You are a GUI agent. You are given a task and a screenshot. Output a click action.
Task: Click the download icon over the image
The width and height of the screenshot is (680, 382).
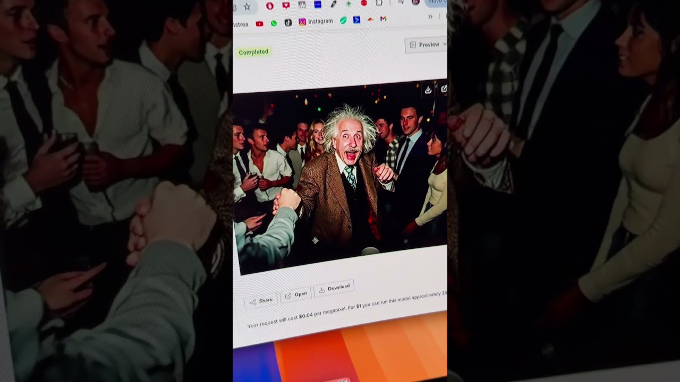click(x=428, y=90)
